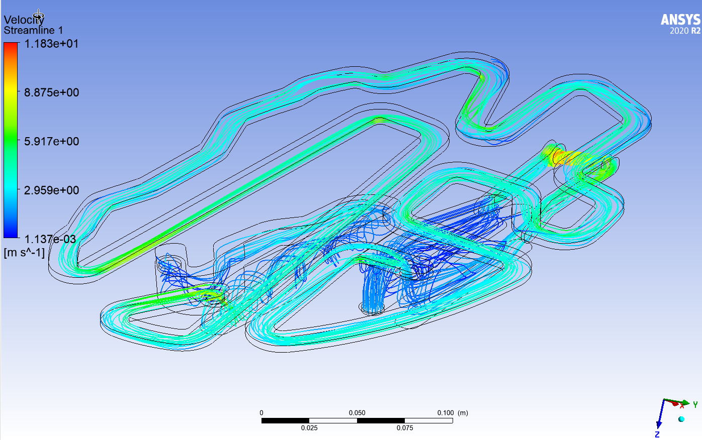Click the "Velocity" legend title
The width and height of the screenshot is (702, 440).
24,20
